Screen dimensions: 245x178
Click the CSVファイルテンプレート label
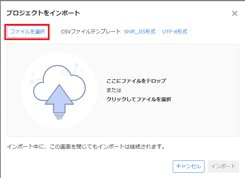(91, 32)
